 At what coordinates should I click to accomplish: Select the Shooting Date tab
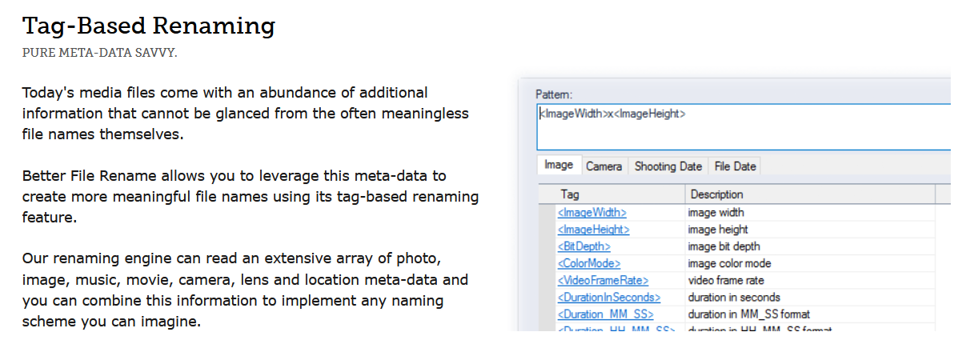[668, 166]
